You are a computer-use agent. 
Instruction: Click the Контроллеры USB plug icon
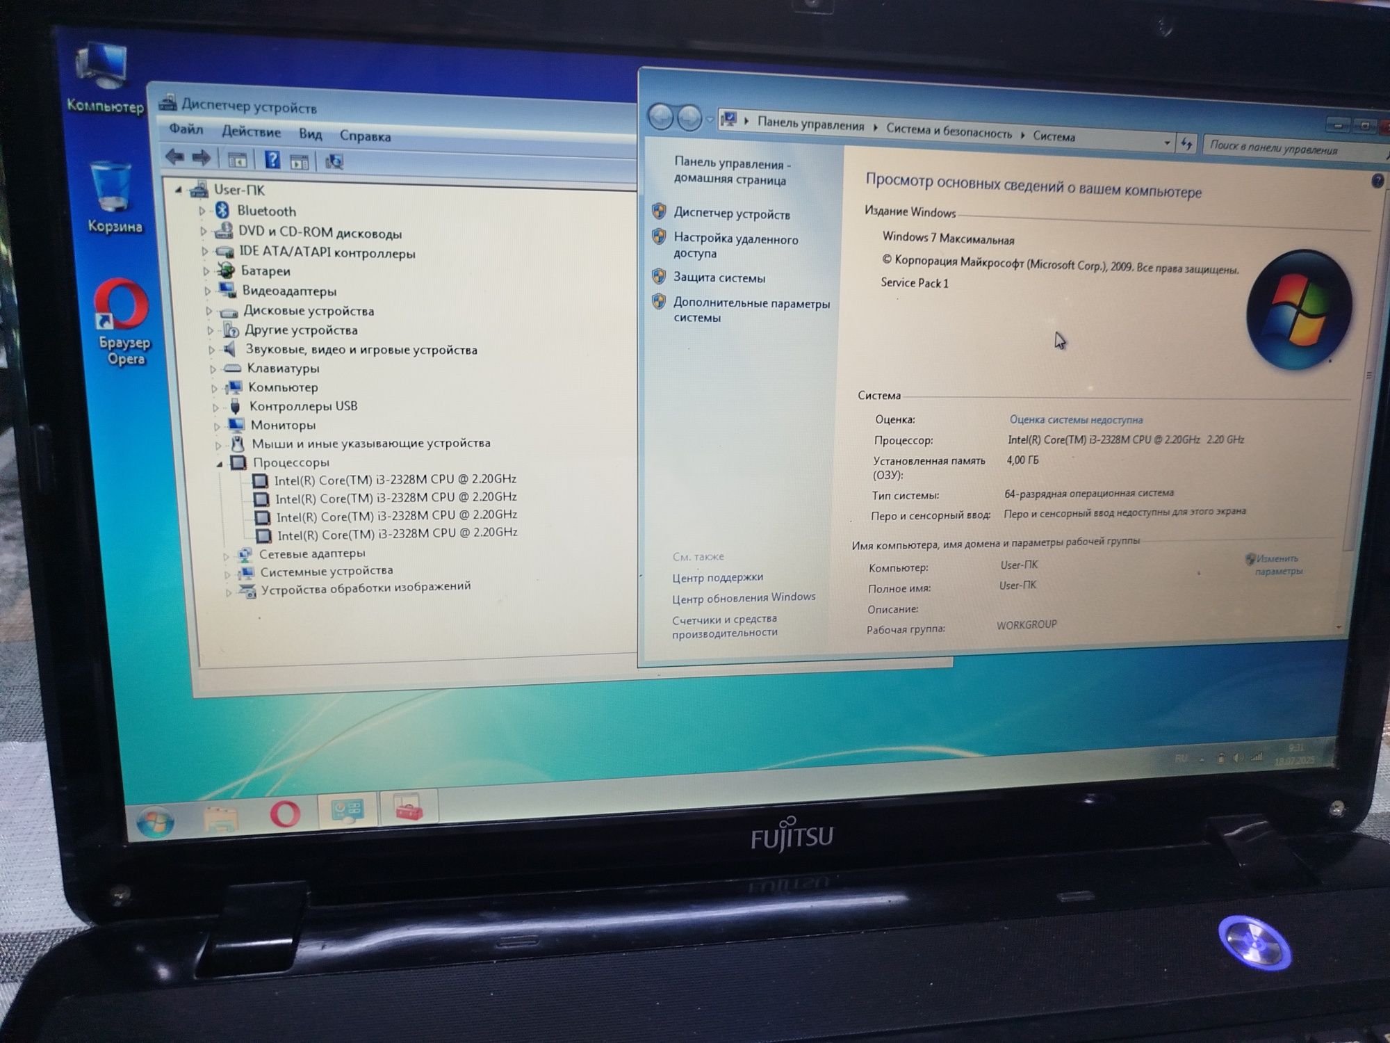[235, 406]
